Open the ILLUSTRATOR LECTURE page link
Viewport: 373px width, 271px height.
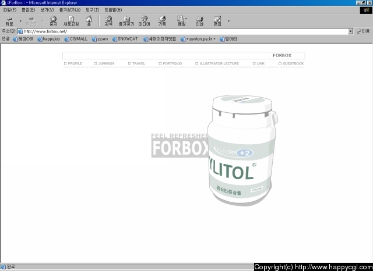(x=217, y=63)
